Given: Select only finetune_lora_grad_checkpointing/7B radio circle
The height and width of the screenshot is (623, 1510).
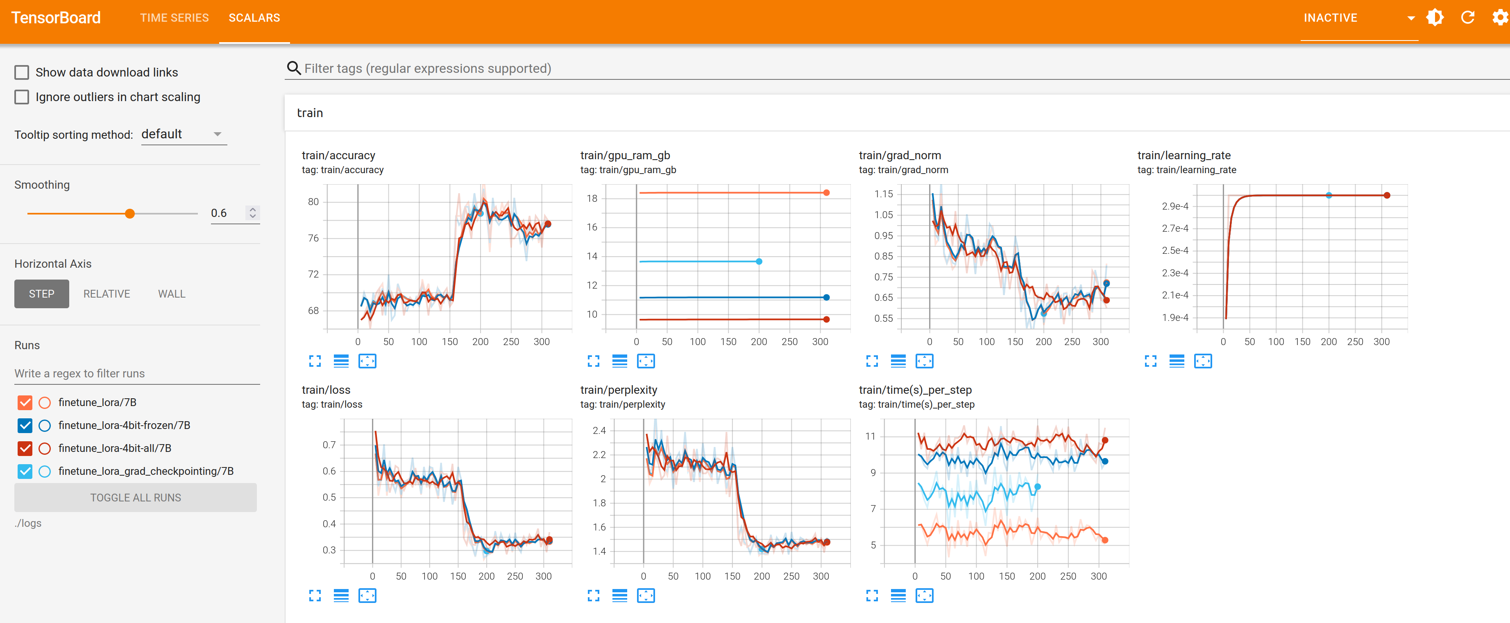Looking at the screenshot, I should [x=45, y=472].
